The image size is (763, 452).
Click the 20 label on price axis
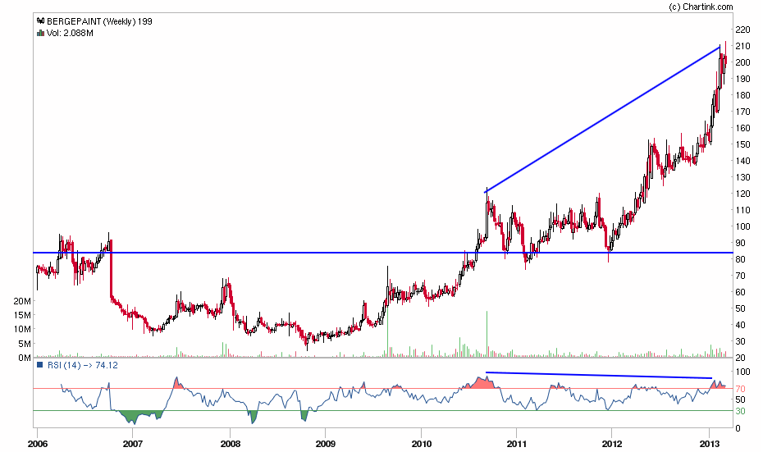tap(741, 358)
